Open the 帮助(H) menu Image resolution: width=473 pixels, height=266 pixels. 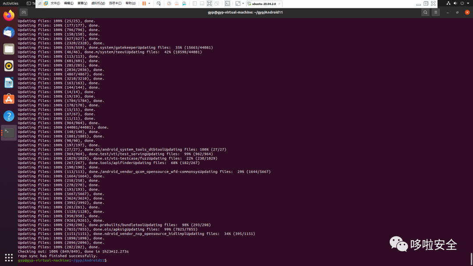pos(131,3)
